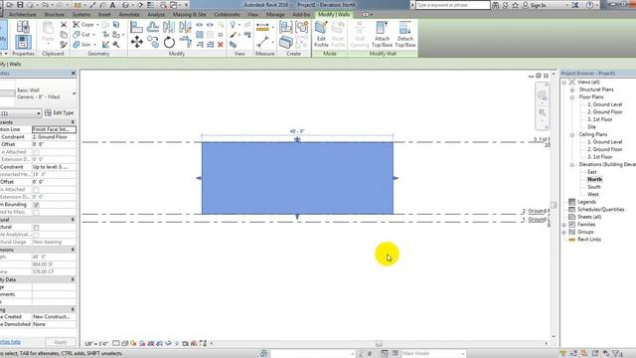Click the Measure Between Two References tool
The height and width of the screenshot is (358, 636).
[262, 42]
